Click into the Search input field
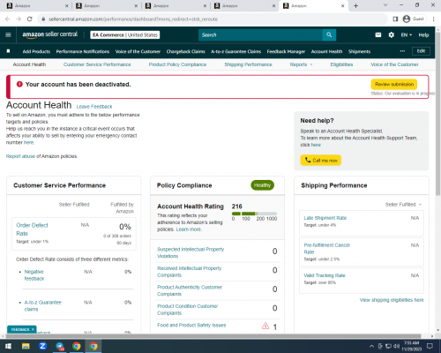The image size is (441, 353). pyautogui.click(x=260, y=34)
